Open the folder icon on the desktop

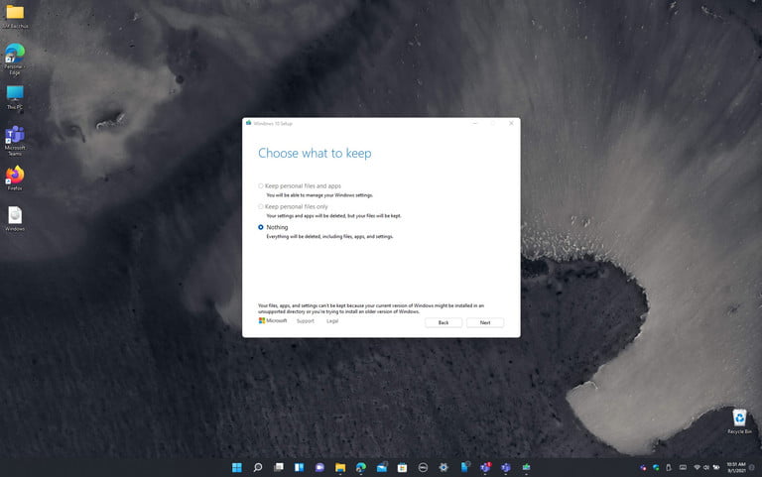[15, 16]
